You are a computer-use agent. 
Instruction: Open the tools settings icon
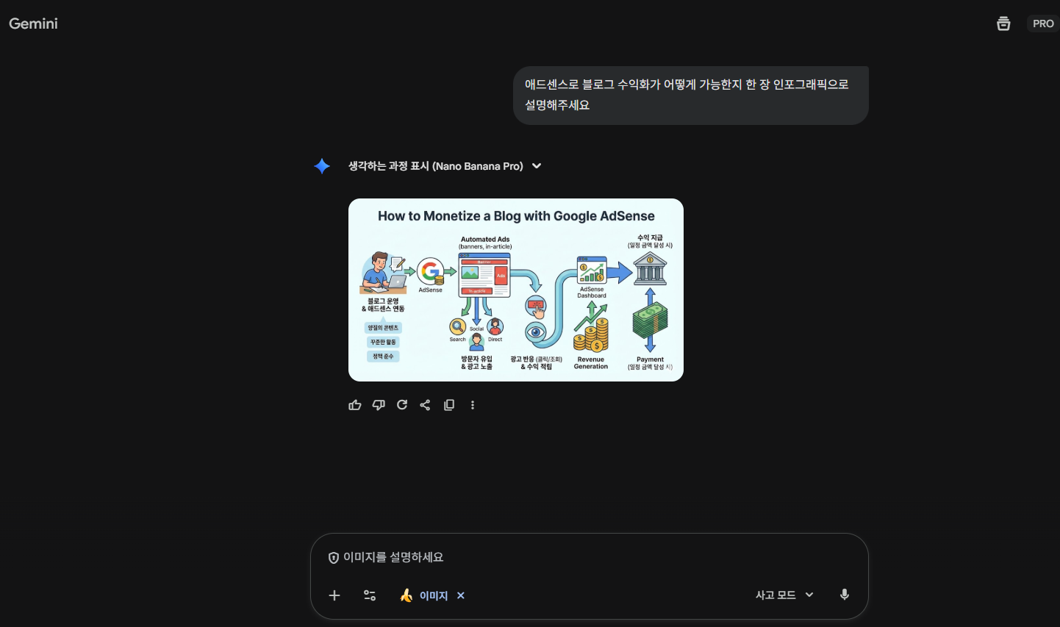[370, 595]
